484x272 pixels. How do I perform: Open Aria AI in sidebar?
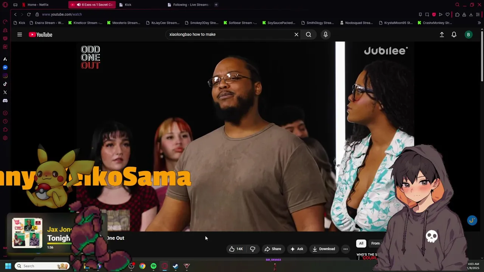[5, 59]
